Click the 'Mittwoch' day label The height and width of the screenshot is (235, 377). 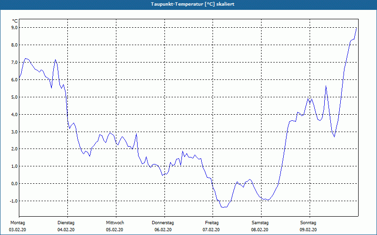(115, 223)
